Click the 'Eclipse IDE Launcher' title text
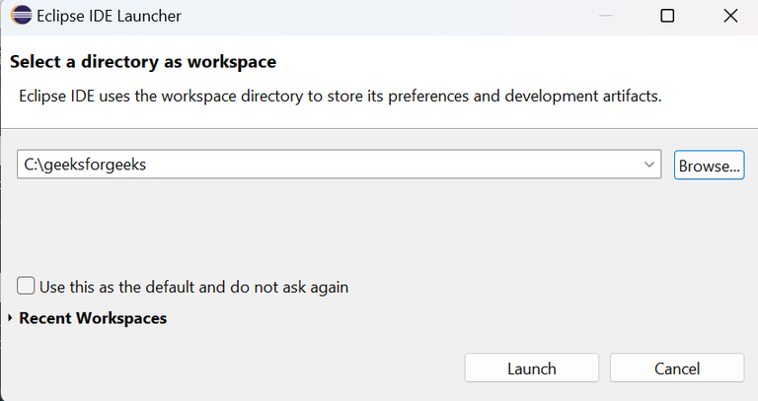 click(108, 16)
